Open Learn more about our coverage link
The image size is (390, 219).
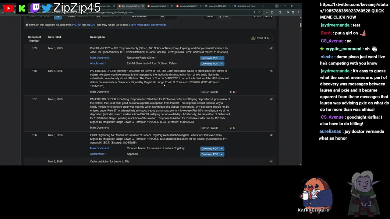tap(148, 25)
